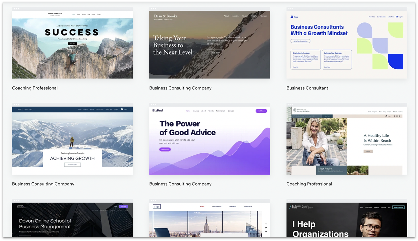Viewport: 418px width, 241px height.
Task: Click Coaching Professional label under Rachel template
Action: [x=309, y=184]
